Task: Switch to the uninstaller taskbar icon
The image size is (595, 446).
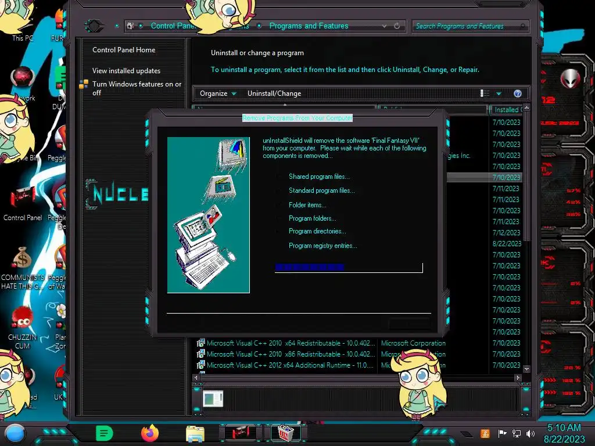Action: tap(285, 433)
